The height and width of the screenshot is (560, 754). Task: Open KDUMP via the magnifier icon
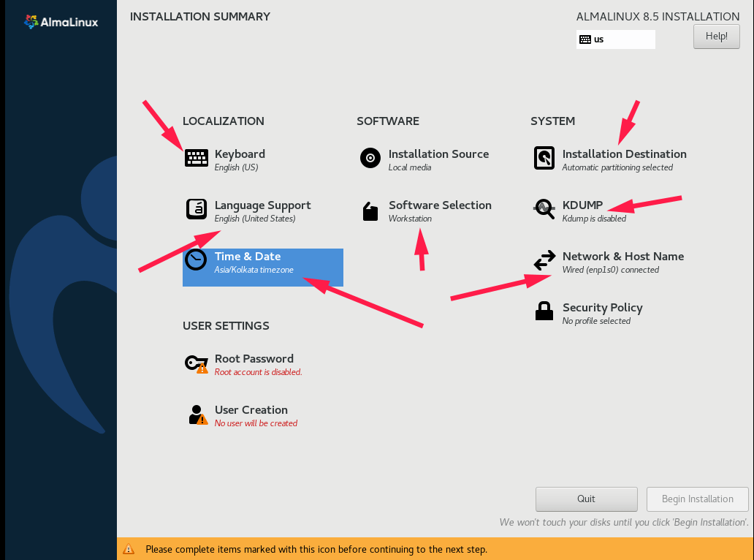coord(544,209)
